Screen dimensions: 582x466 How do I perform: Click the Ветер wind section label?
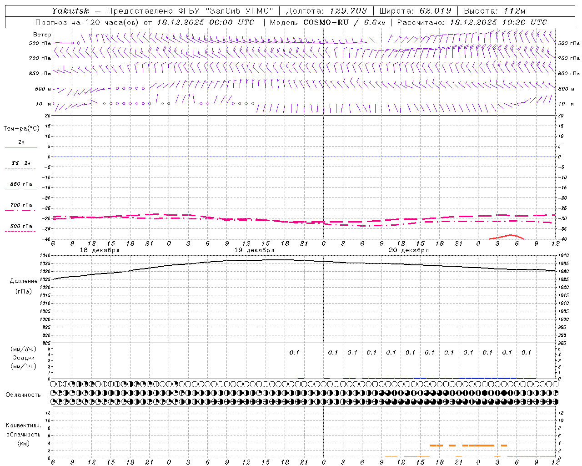point(42,35)
